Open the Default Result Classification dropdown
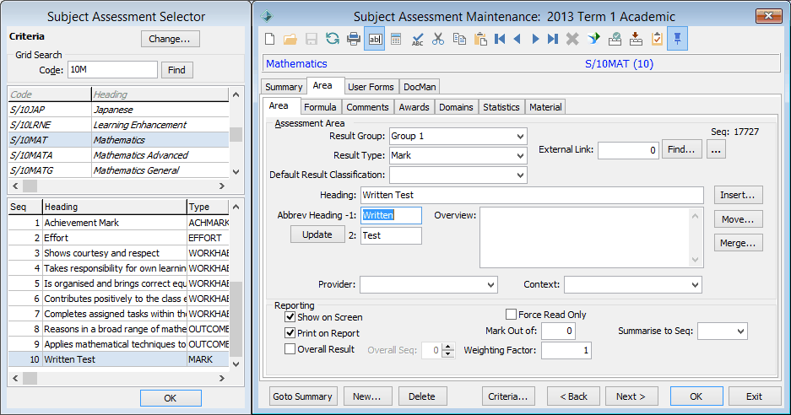The width and height of the screenshot is (791, 415). [520, 175]
